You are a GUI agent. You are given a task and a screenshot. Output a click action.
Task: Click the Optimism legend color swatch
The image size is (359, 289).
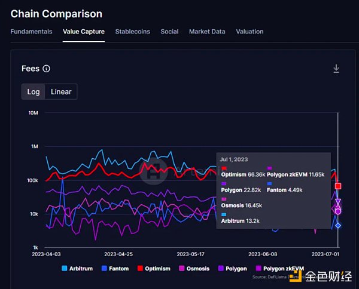click(x=140, y=268)
